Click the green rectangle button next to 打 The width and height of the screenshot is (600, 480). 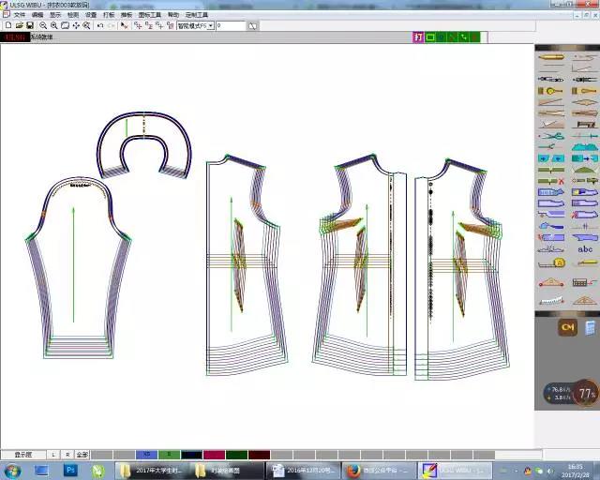point(430,37)
